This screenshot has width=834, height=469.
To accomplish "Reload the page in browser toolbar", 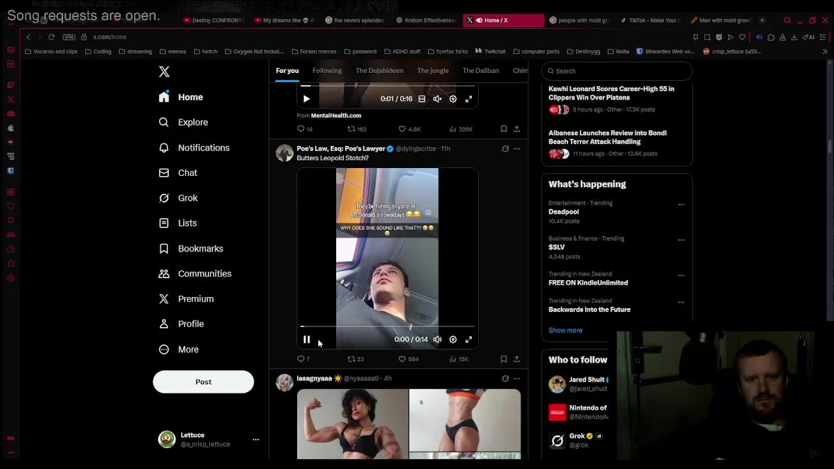I will tap(51, 37).
